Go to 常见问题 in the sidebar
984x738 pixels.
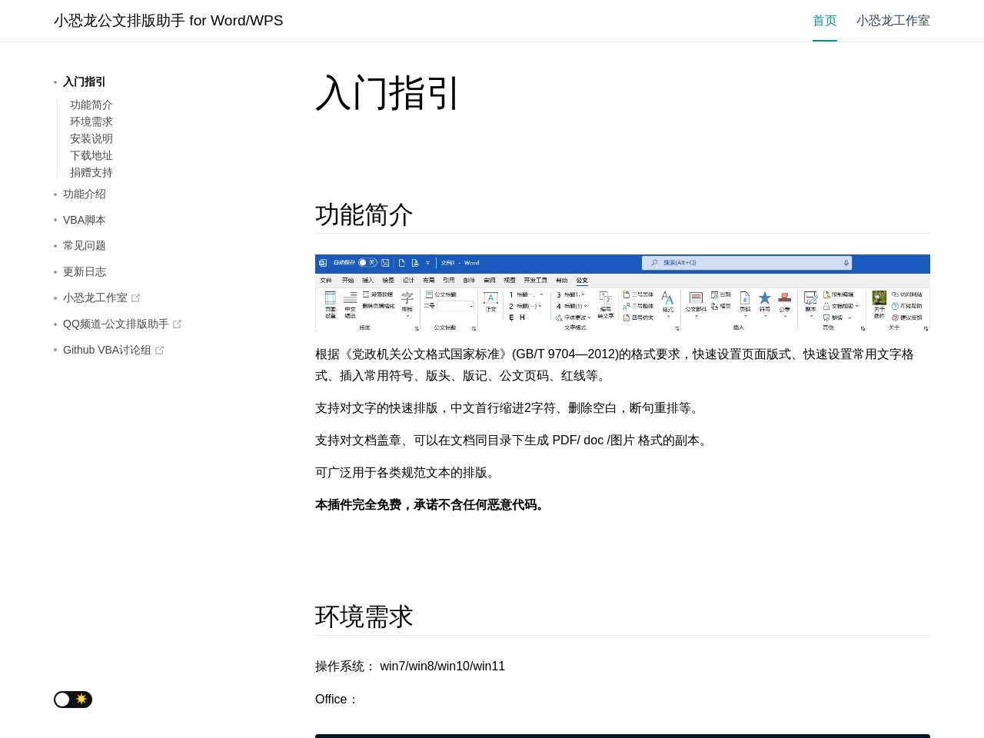point(85,246)
